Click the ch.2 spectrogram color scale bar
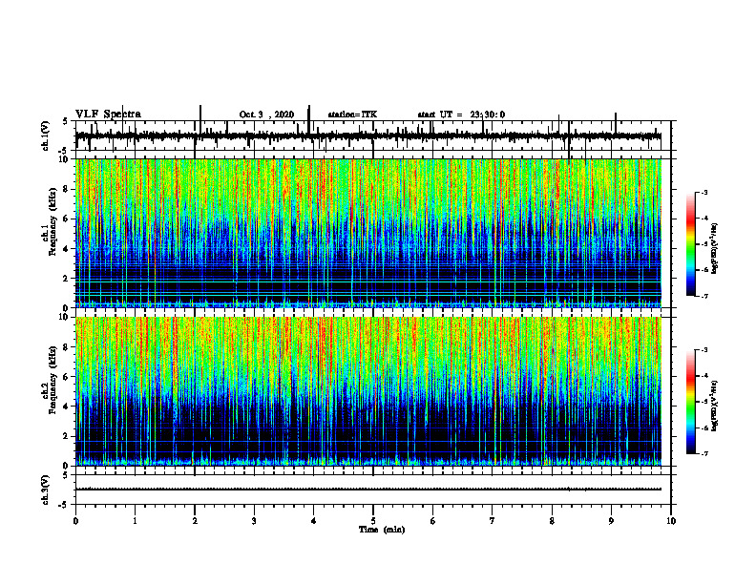The width and height of the screenshot is (756, 584). pyautogui.click(x=691, y=402)
